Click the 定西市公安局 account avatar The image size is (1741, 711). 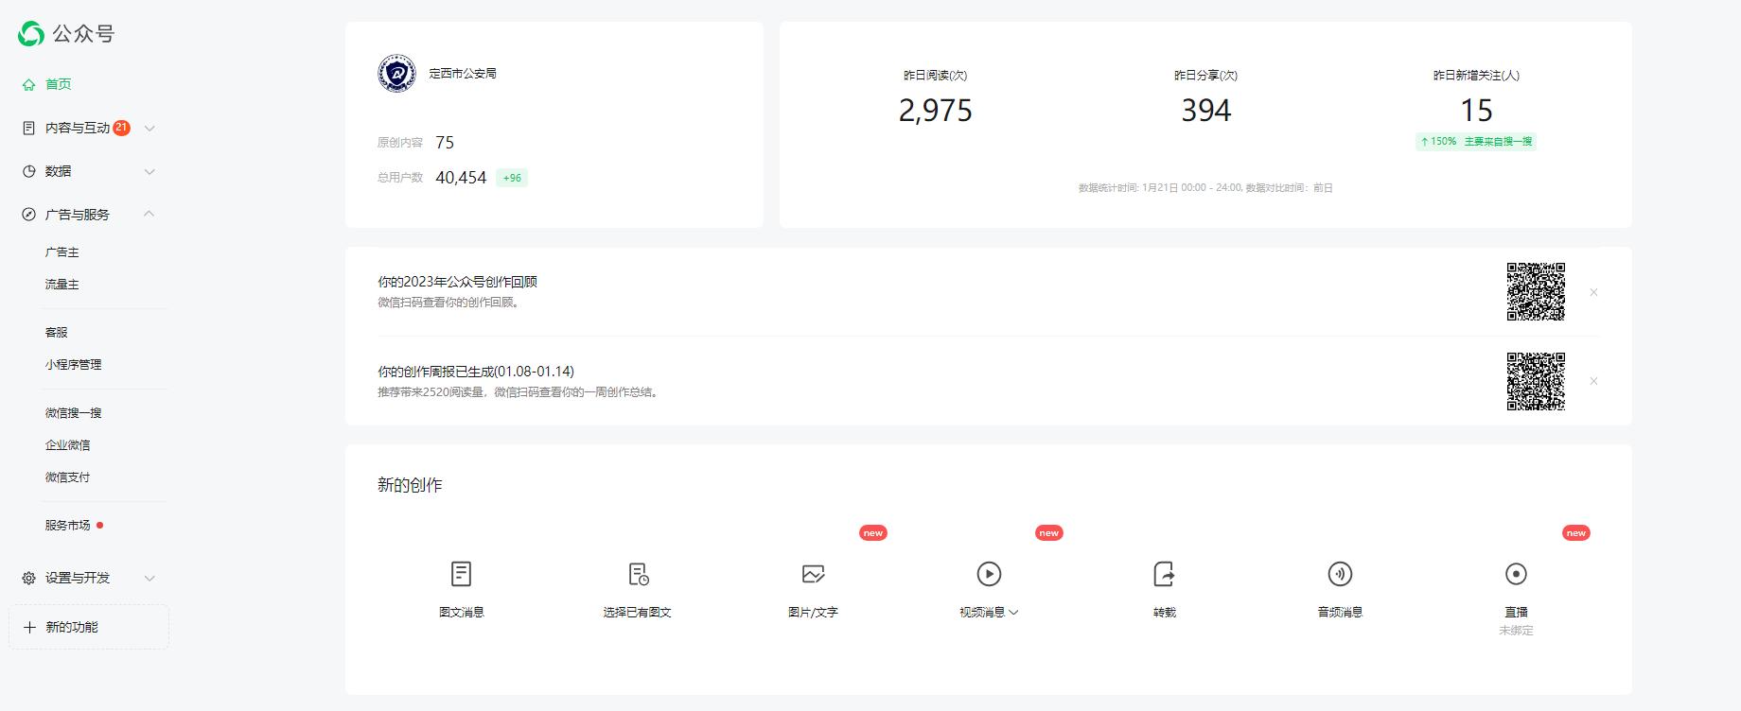pos(396,74)
